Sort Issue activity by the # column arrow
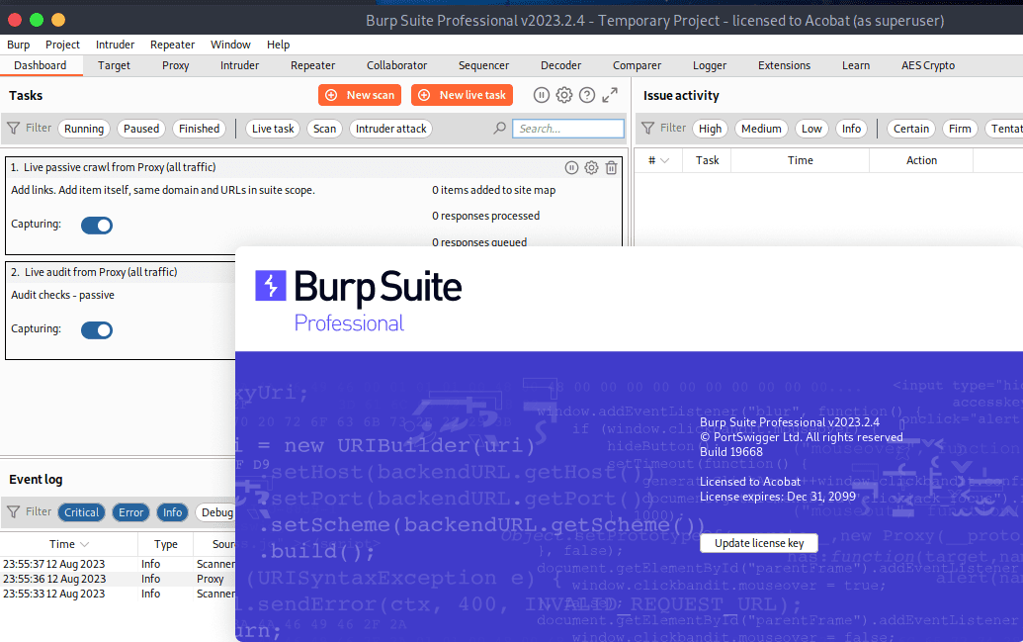Screen dimensions: 1023x642 (x=665, y=160)
